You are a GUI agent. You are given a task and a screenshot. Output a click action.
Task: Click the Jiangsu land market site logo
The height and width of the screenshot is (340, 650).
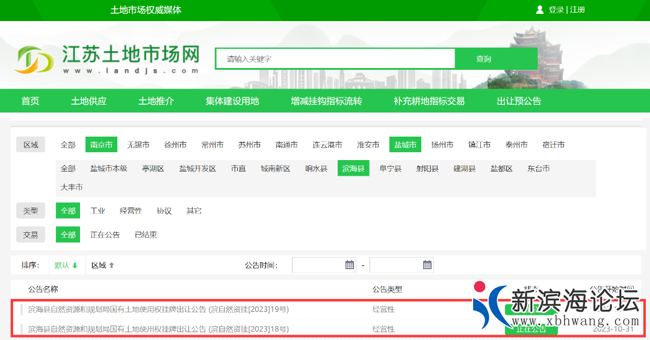click(x=107, y=59)
